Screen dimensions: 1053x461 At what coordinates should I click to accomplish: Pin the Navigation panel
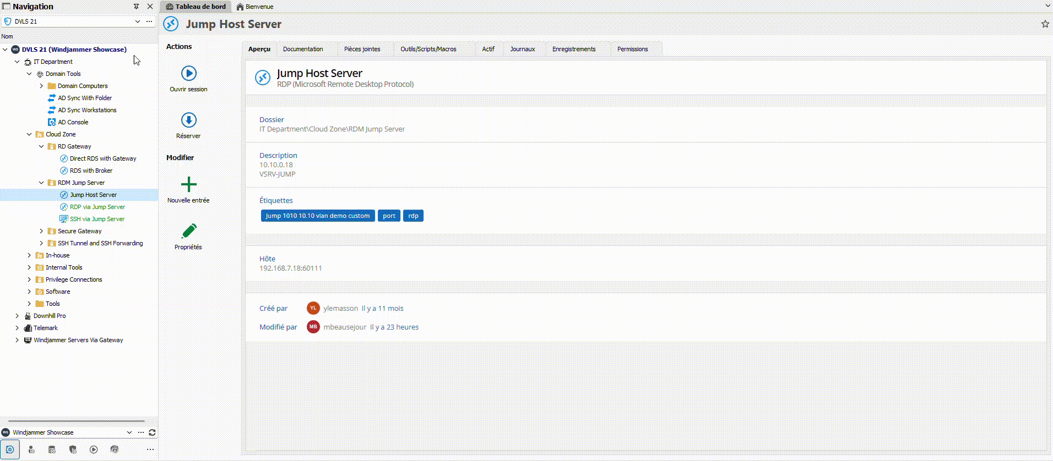[x=136, y=7]
